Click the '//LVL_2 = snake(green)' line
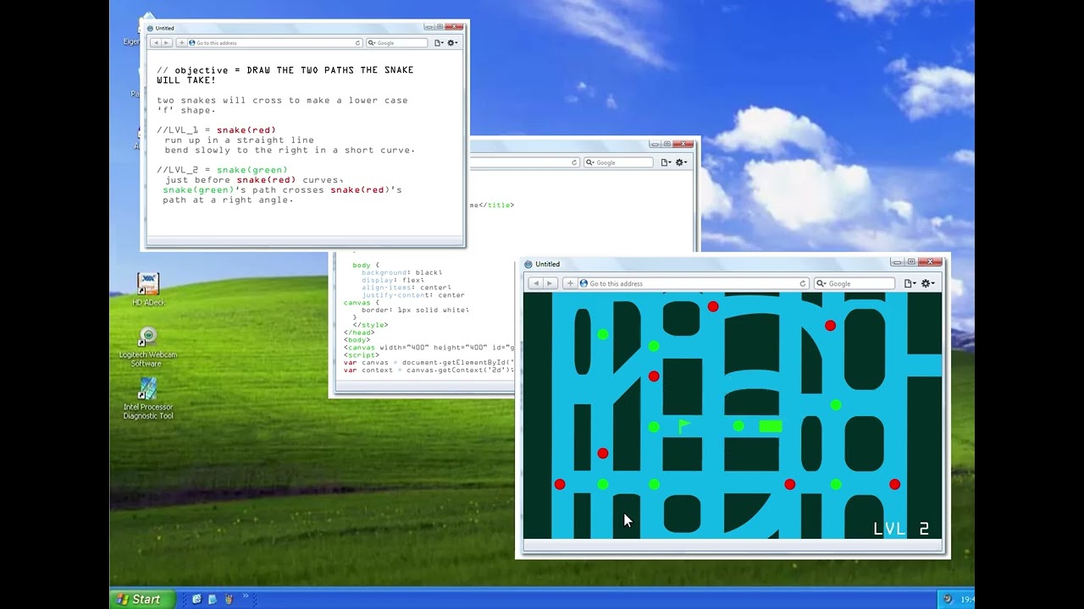Screen dimensions: 1084x609 point(222,170)
